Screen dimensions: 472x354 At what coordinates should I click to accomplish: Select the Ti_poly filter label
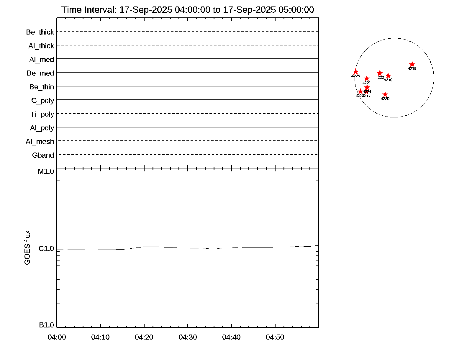click(x=42, y=114)
